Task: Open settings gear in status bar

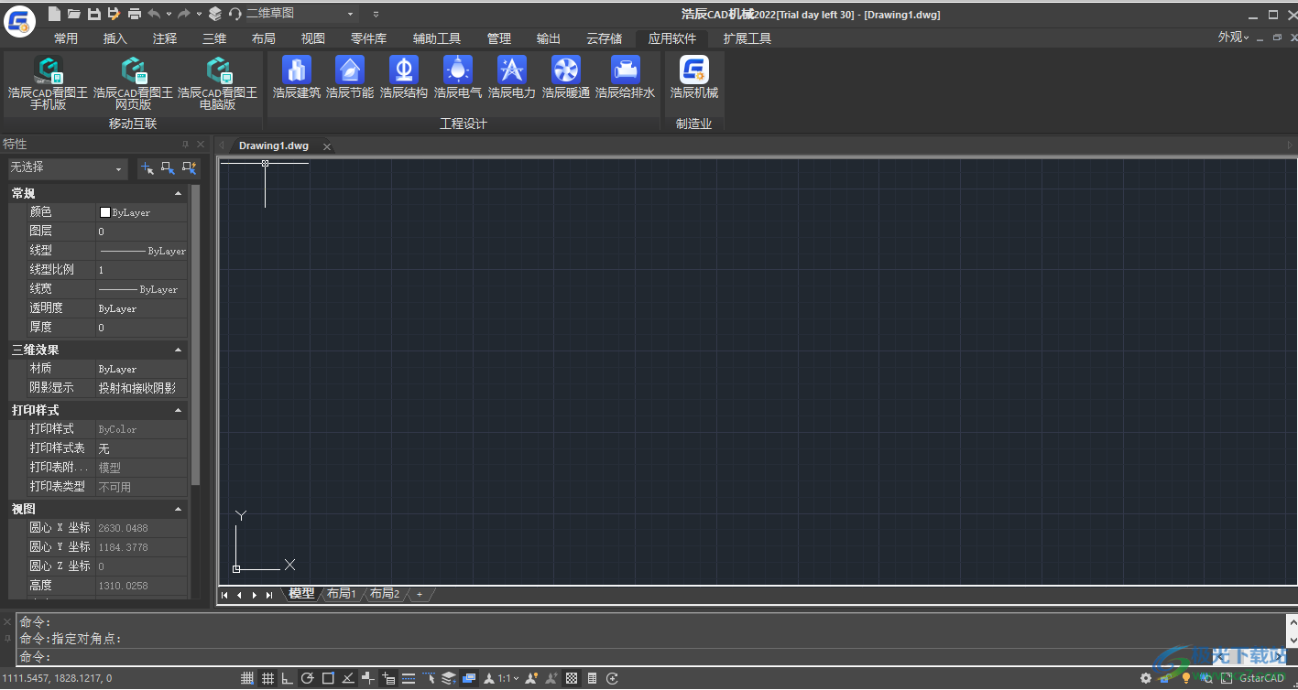Action: coord(1146,678)
